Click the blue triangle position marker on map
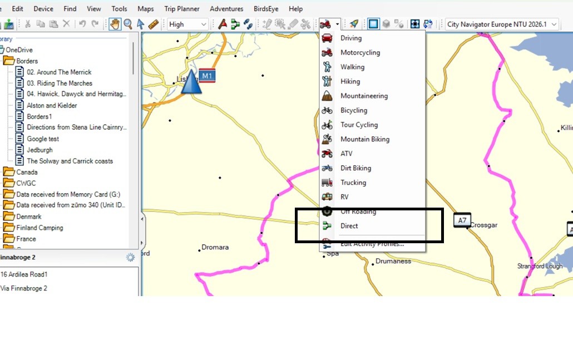 click(191, 82)
